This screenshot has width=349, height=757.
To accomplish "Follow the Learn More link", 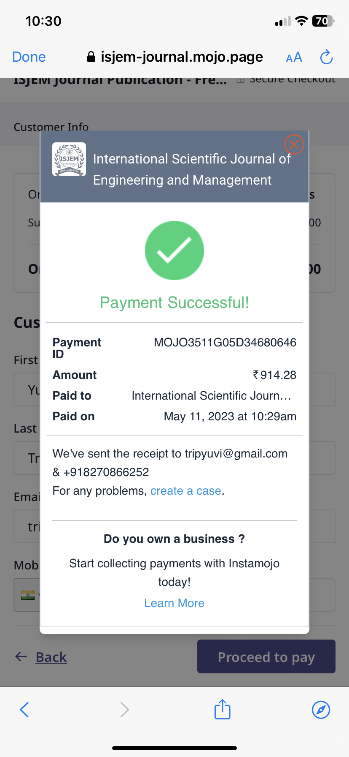I will tap(174, 603).
